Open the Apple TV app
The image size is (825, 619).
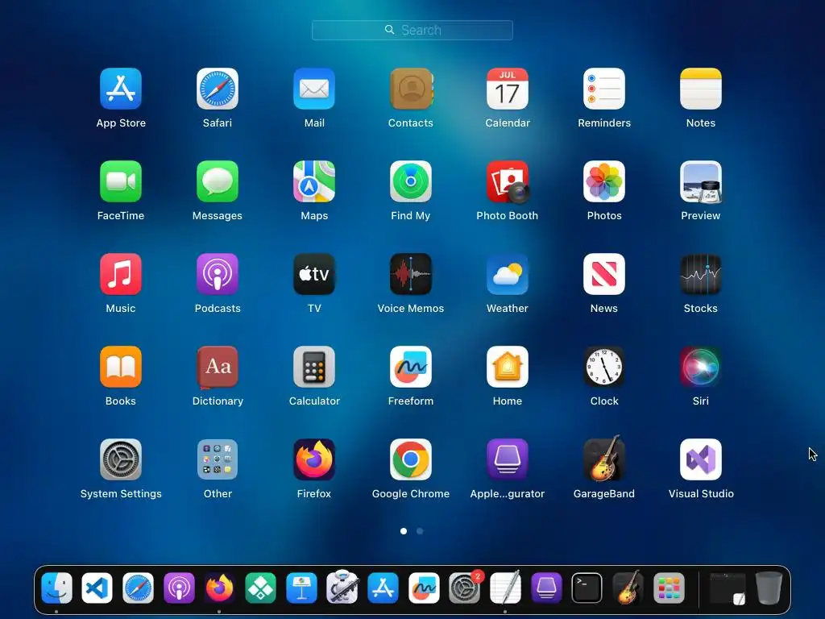pyautogui.click(x=314, y=274)
